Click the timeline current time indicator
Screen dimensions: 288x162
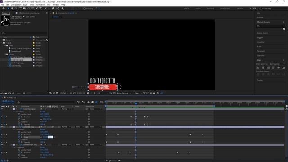pyautogui.click(x=136, y=103)
